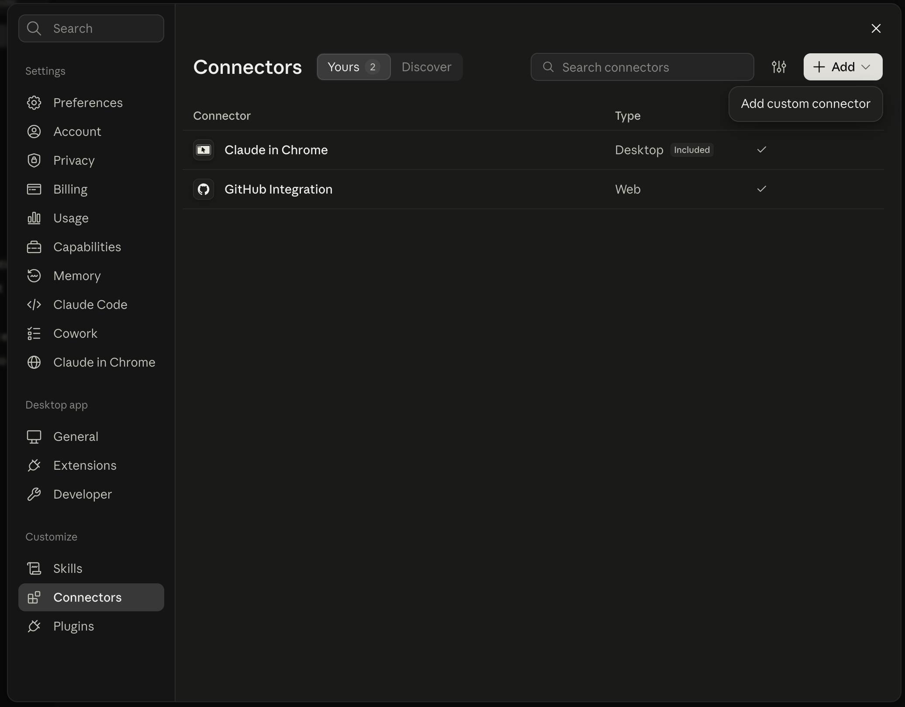The height and width of the screenshot is (707, 905).
Task: Switch to the Yours tab
Action: tap(354, 67)
